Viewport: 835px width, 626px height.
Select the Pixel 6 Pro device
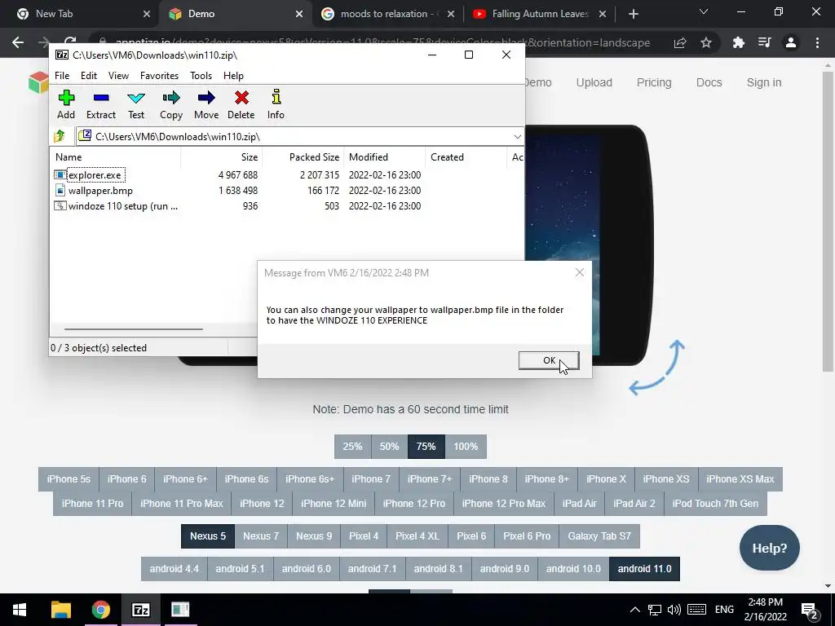[527, 536]
